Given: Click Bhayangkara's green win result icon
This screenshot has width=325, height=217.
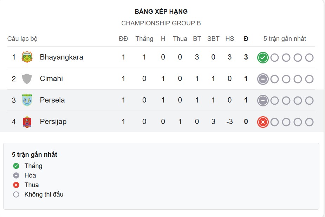Looking at the screenshot, I should click(262, 58).
